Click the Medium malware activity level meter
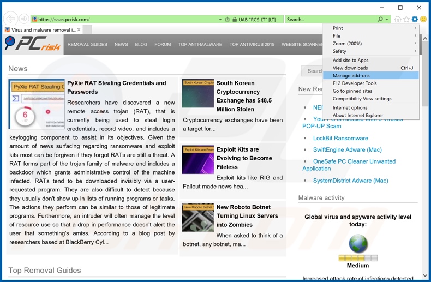This screenshot has width=431, height=282. click(x=358, y=258)
